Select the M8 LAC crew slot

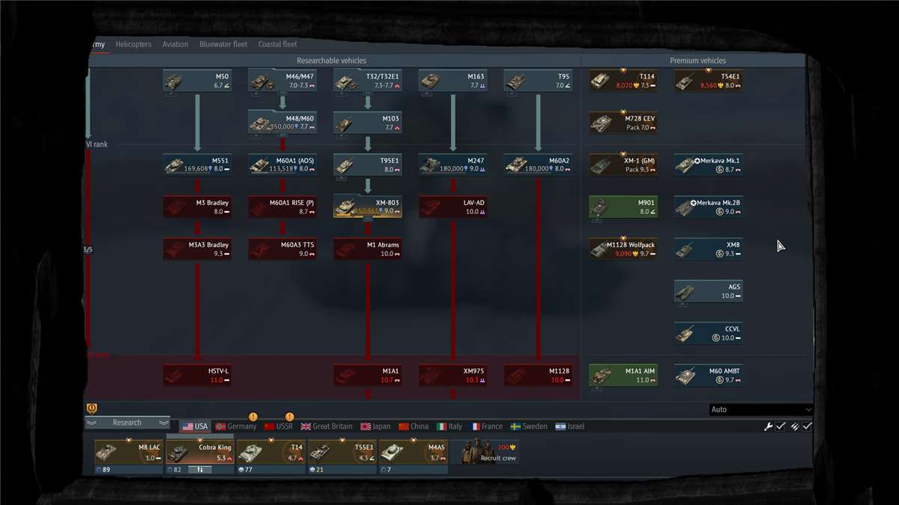click(129, 452)
